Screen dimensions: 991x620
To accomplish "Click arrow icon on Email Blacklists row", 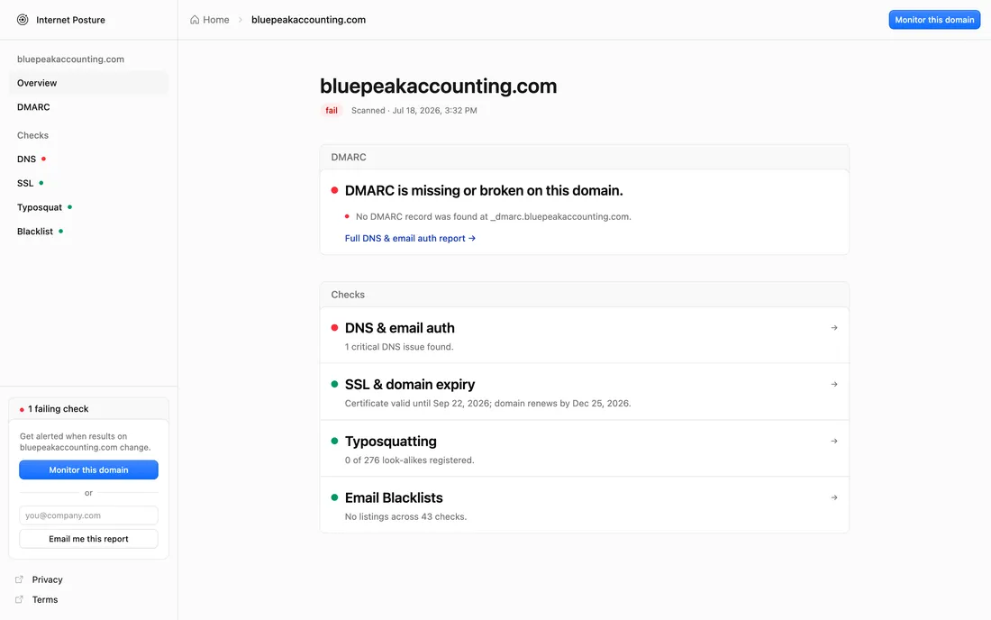I will pos(834,498).
